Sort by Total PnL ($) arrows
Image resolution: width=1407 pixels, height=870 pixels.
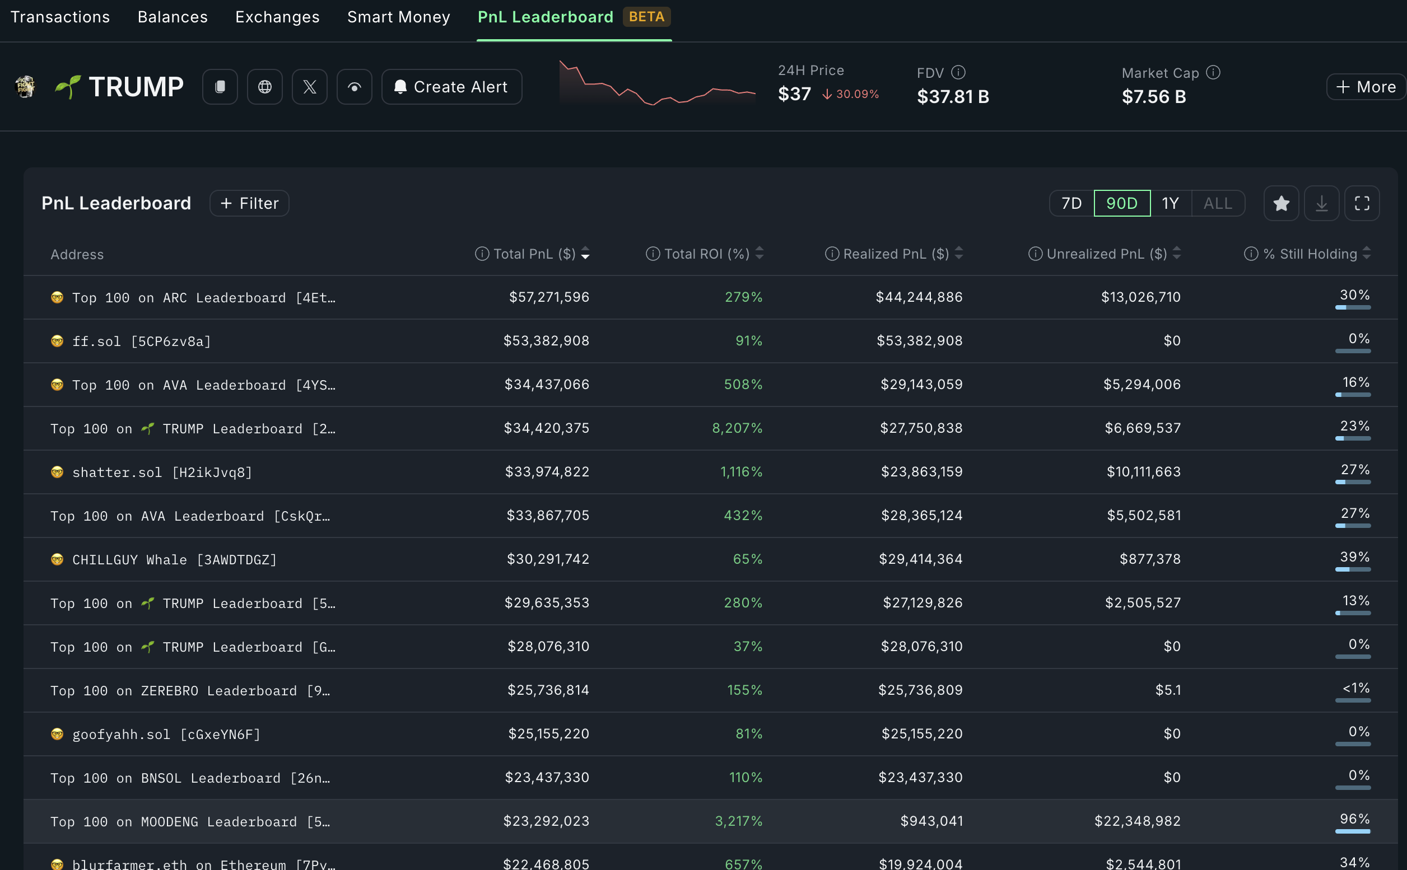click(585, 253)
